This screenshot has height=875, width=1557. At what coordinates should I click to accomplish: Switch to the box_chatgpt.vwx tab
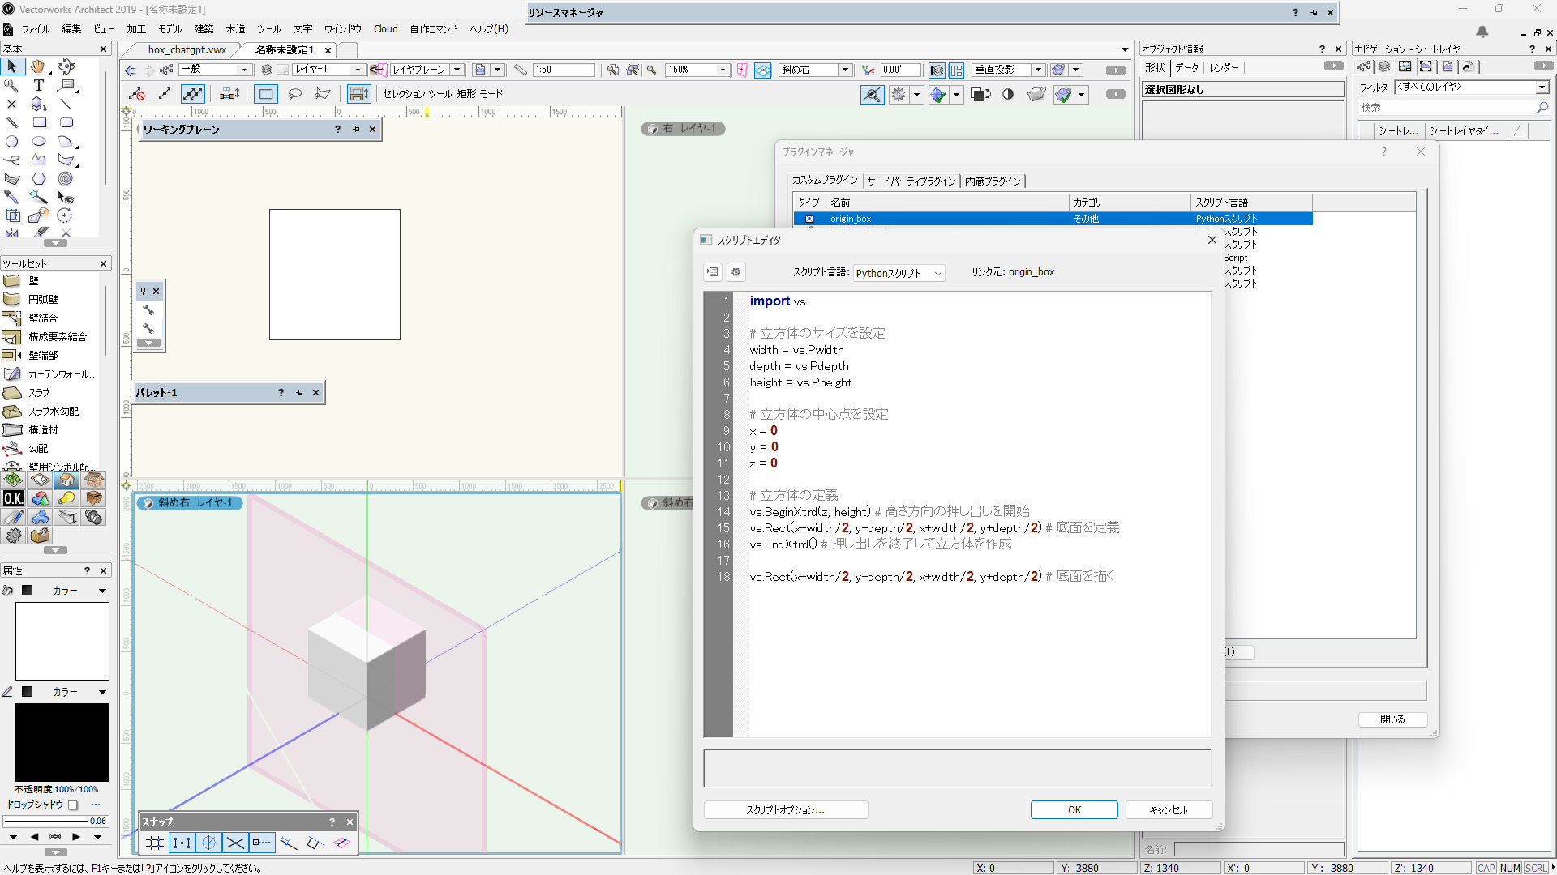pyautogui.click(x=187, y=49)
